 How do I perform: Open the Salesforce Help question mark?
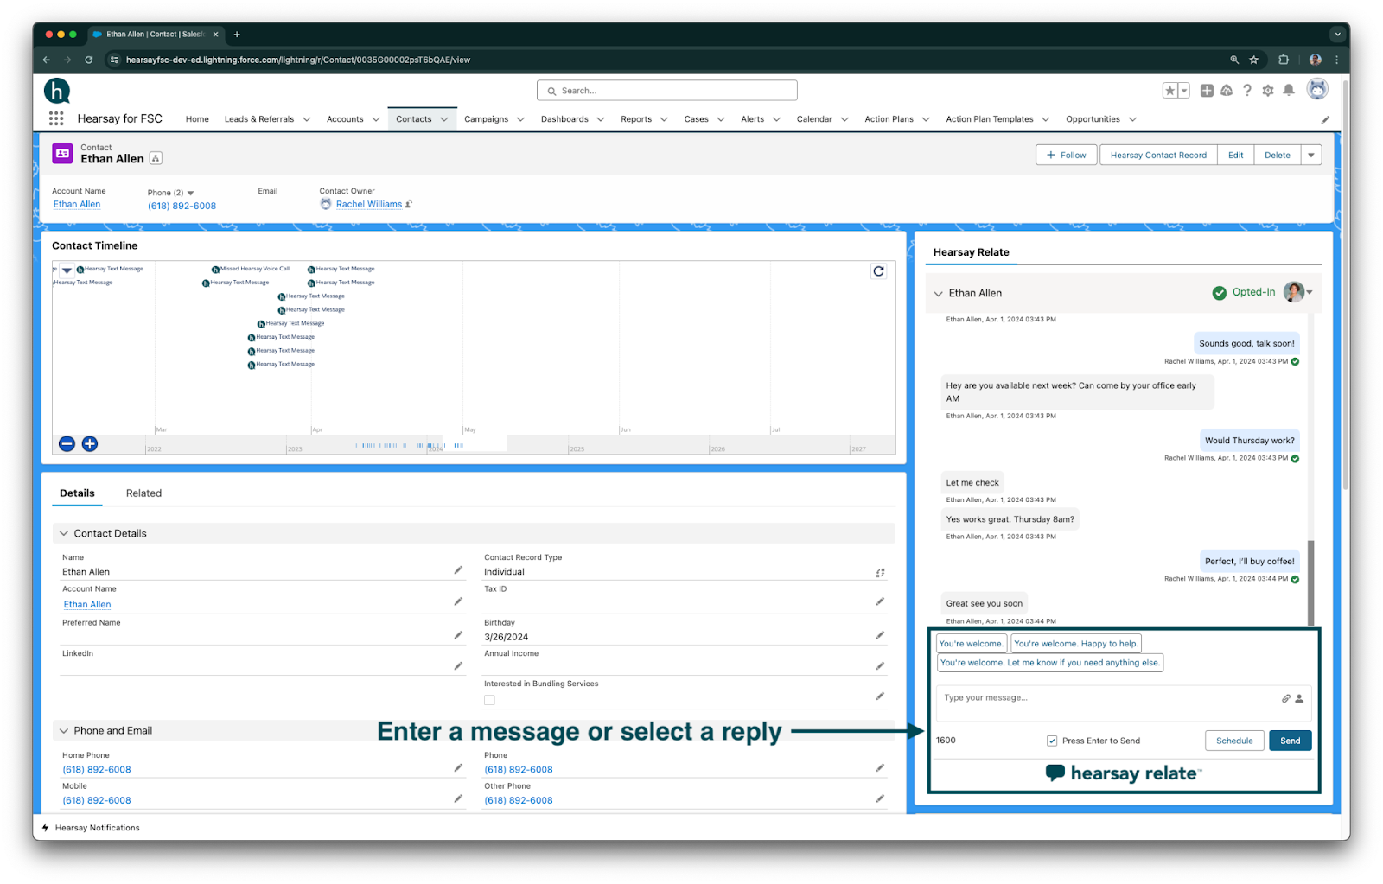pyautogui.click(x=1247, y=91)
